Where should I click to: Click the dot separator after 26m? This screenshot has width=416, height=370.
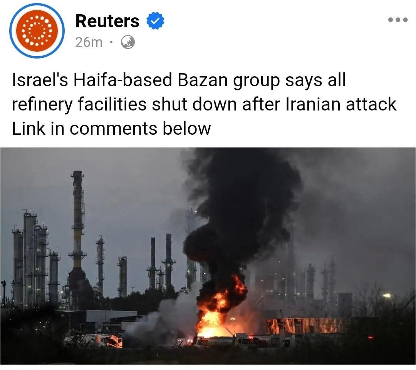tap(112, 42)
